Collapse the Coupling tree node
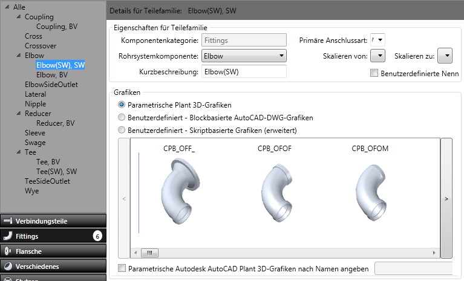464x281 pixels. coord(19,16)
